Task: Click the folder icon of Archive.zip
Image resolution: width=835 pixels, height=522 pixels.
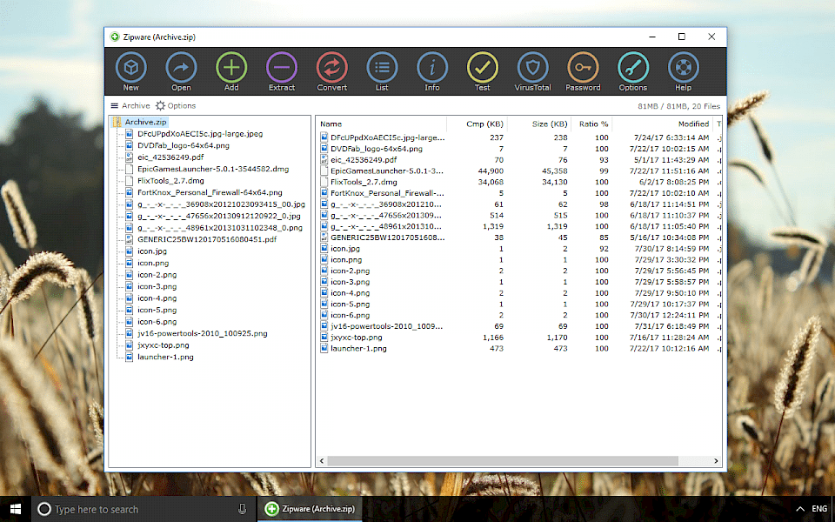Action: (x=117, y=122)
